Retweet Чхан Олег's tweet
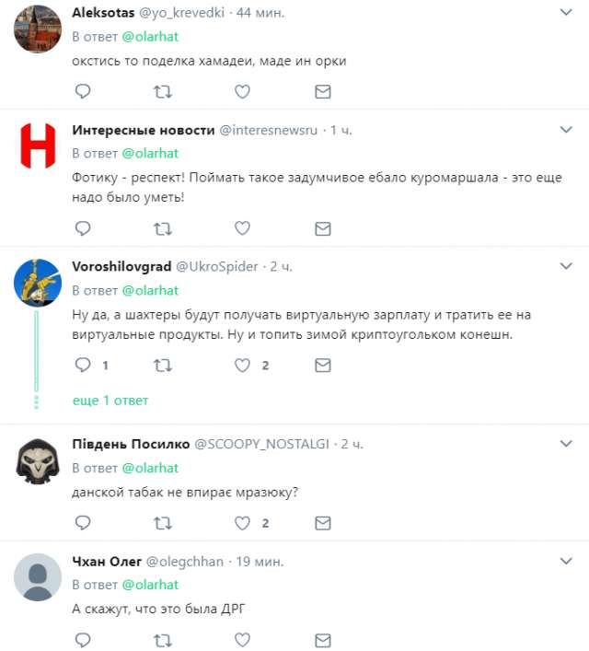Image resolution: width=589 pixels, height=651 pixels. tap(162, 638)
